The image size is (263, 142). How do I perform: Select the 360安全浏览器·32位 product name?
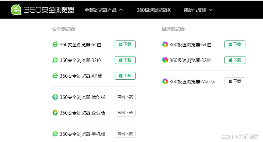(x=81, y=60)
